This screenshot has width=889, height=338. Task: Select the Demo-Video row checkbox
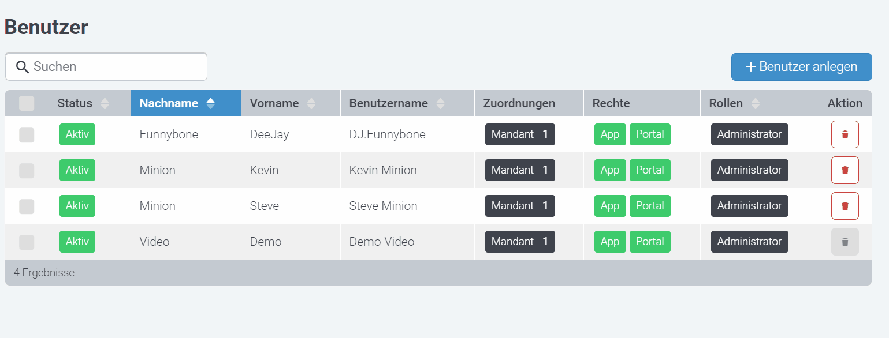click(x=27, y=242)
